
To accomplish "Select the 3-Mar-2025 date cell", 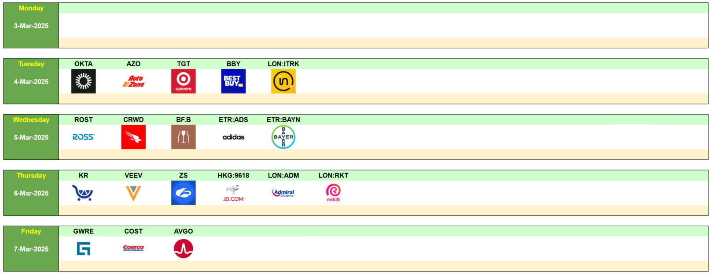I will [x=31, y=26].
